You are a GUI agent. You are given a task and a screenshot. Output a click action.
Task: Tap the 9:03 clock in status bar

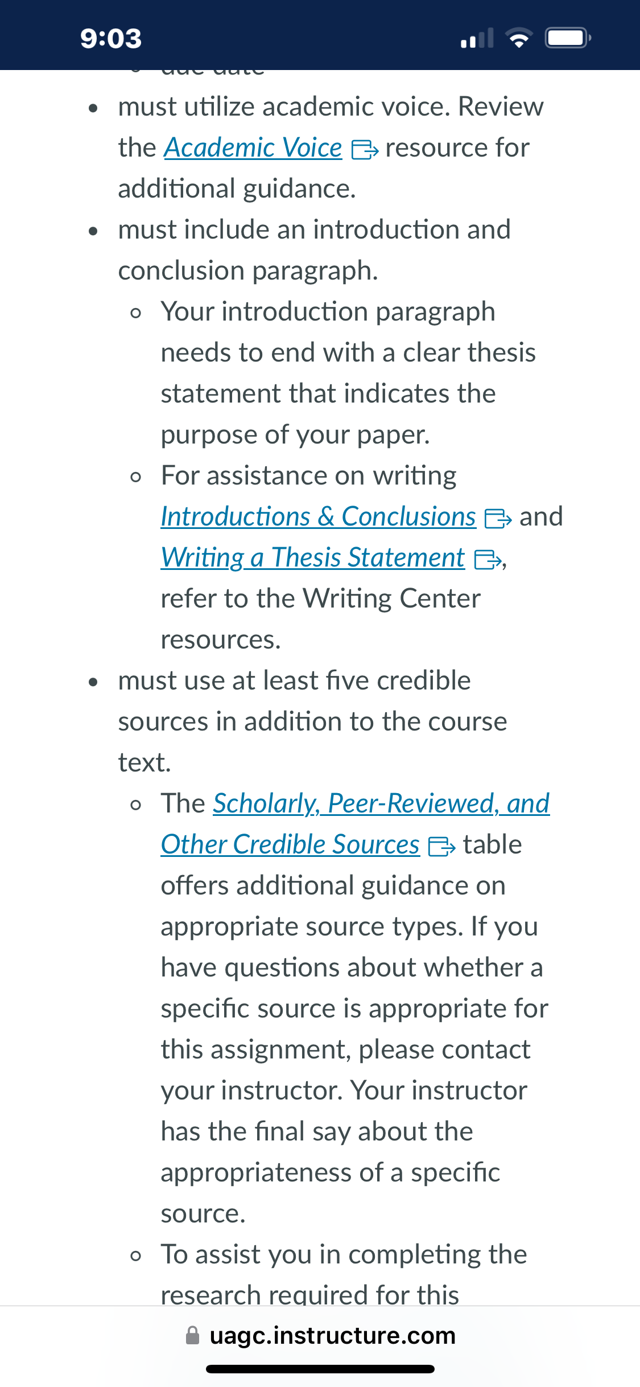[111, 39]
